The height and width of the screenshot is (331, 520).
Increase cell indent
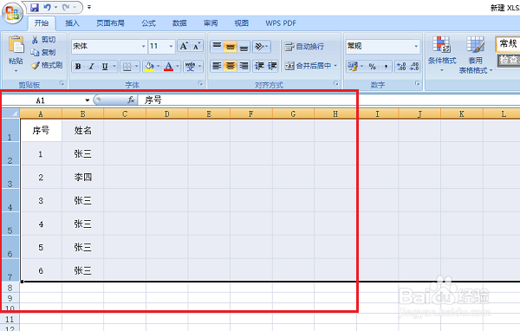point(272,66)
